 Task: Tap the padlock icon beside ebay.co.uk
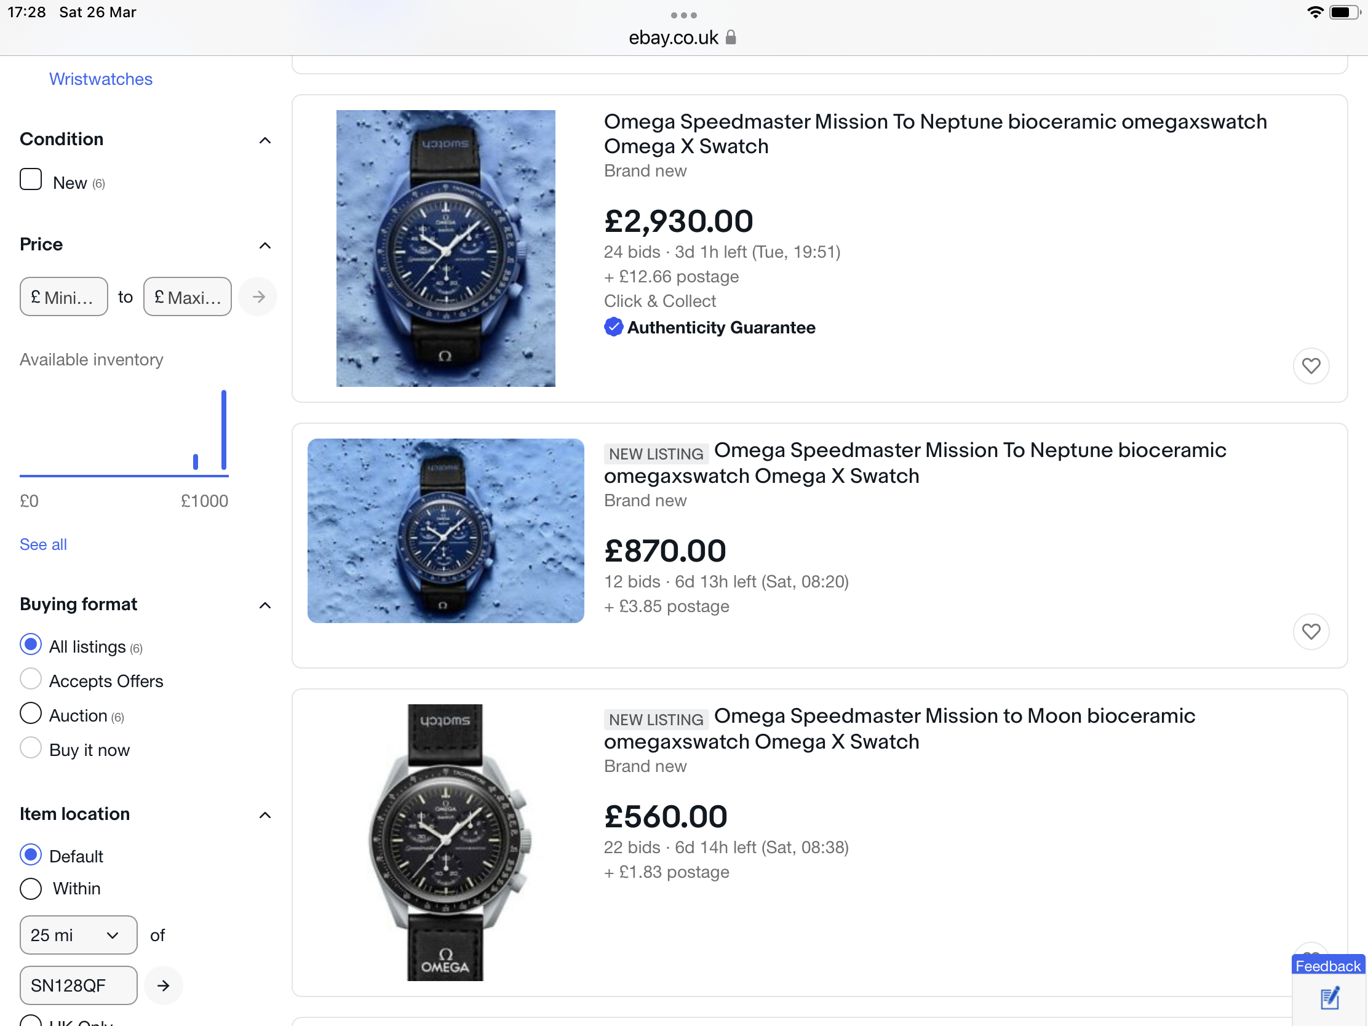[x=731, y=38]
